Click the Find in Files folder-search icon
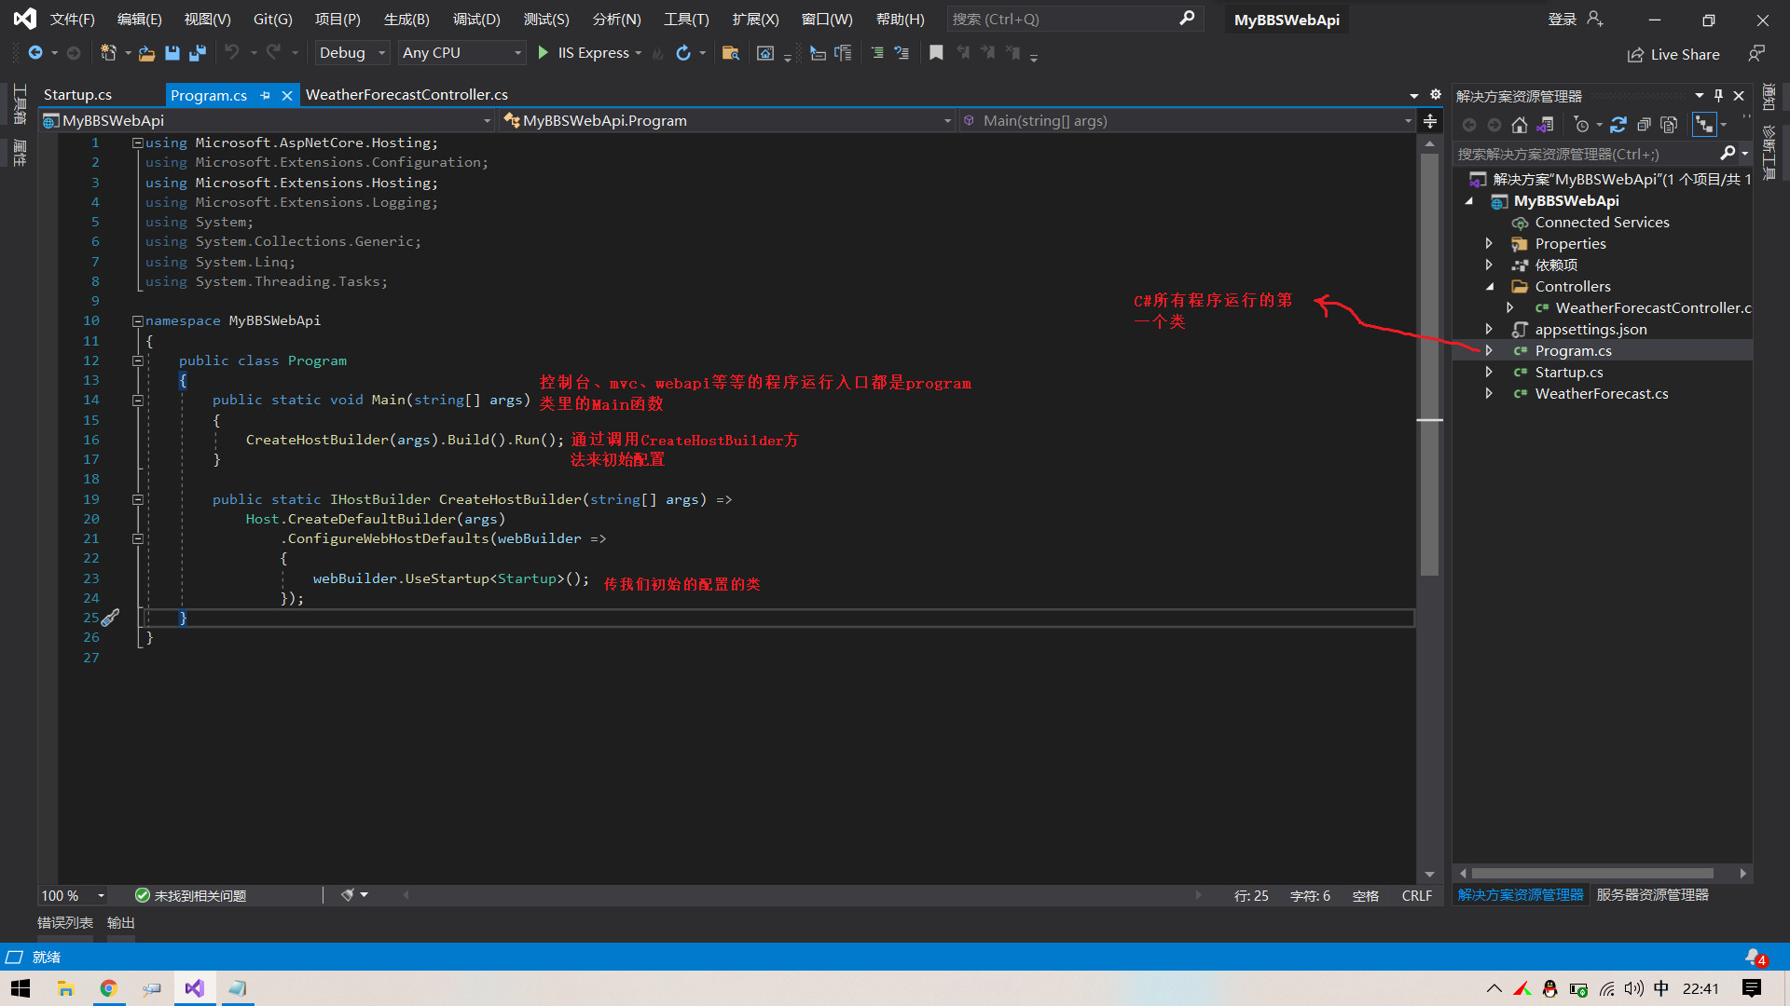This screenshot has width=1790, height=1006. pos(731,53)
